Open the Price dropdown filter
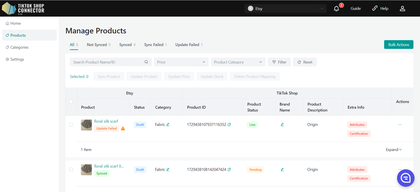This screenshot has height=192, width=420. click(x=181, y=62)
